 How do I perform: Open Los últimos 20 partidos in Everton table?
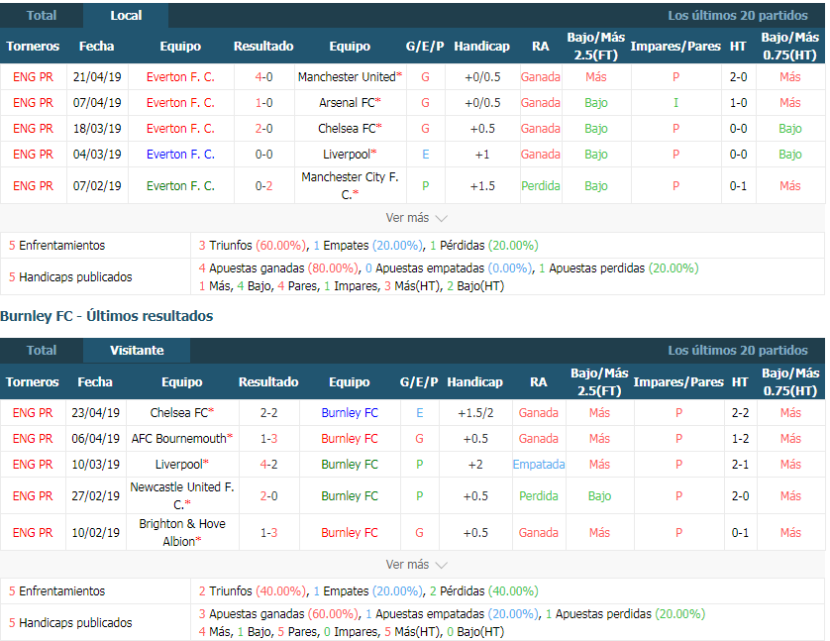pyautogui.click(x=737, y=15)
